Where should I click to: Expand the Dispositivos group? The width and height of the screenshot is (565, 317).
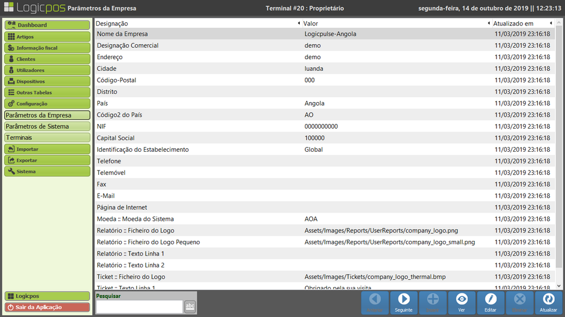(47, 81)
